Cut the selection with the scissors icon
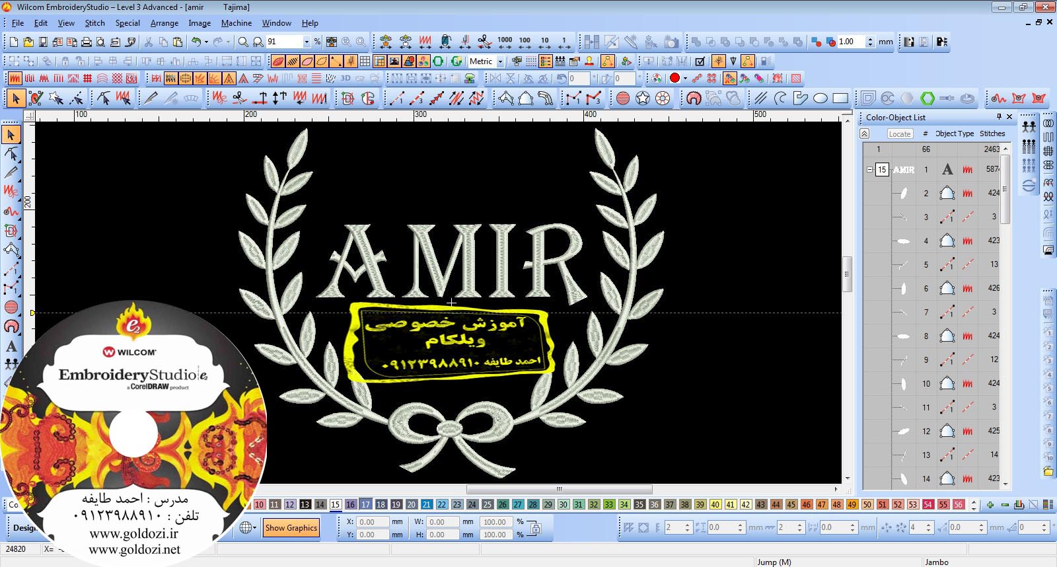 (x=149, y=42)
